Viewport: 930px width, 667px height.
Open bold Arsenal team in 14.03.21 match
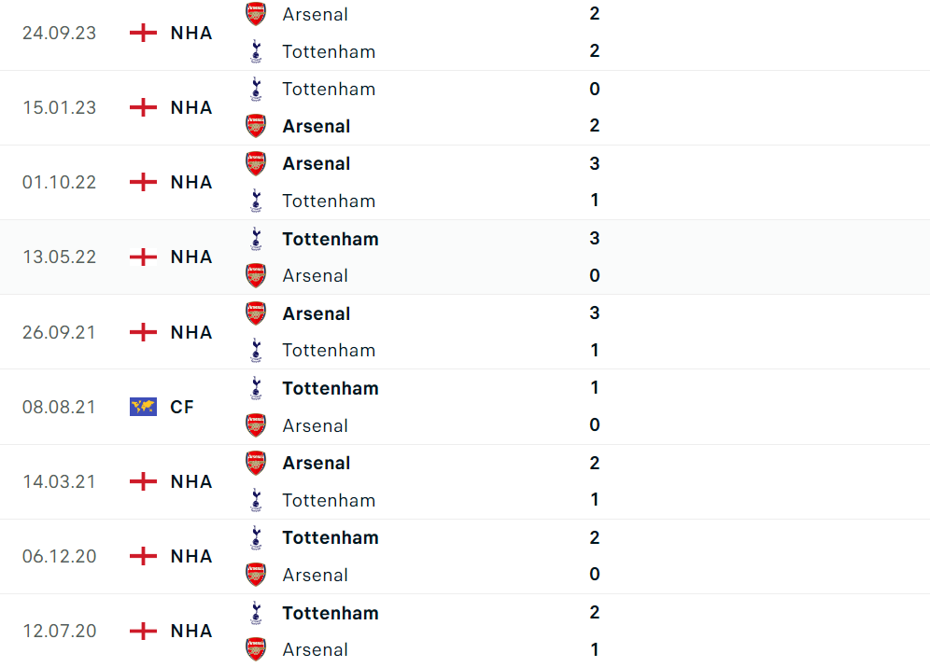click(317, 463)
